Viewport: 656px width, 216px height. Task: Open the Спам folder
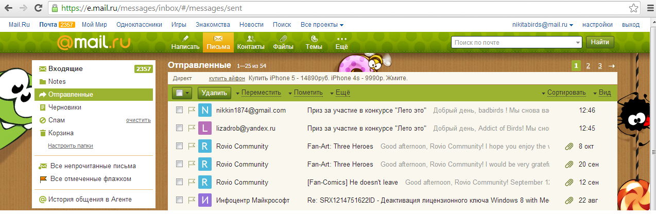57,120
